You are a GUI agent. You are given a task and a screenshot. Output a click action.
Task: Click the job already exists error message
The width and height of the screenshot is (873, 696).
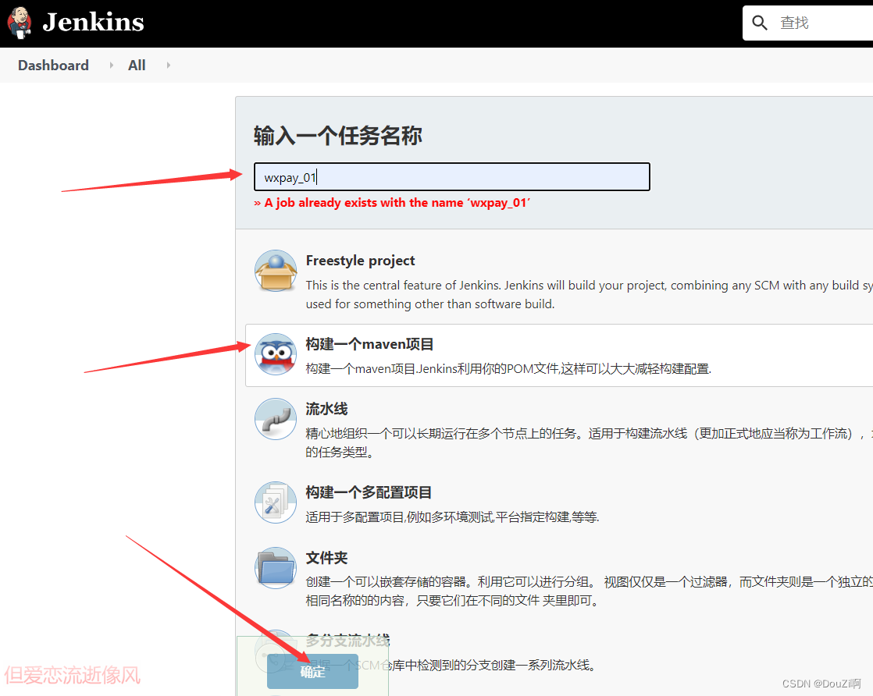pos(392,203)
